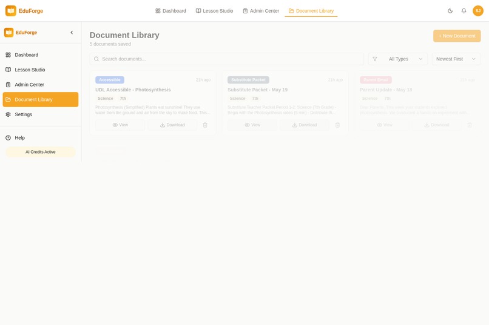
Task: Click the search magnifier icon
Action: tap(96, 59)
